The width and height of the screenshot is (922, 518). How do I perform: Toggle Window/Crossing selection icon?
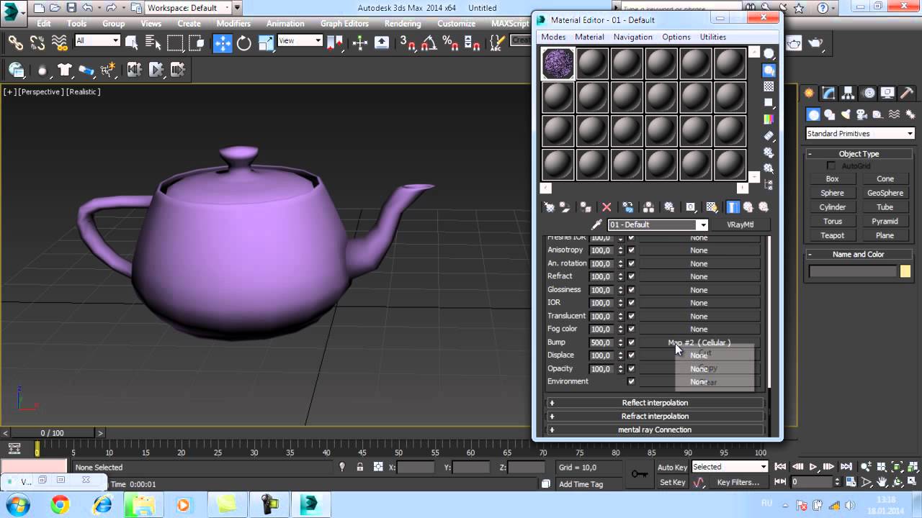point(197,43)
